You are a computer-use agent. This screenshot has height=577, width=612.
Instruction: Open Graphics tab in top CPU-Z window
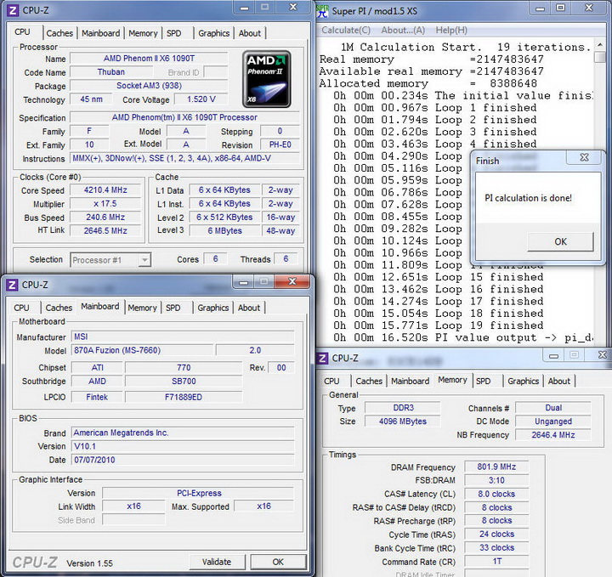(x=213, y=33)
